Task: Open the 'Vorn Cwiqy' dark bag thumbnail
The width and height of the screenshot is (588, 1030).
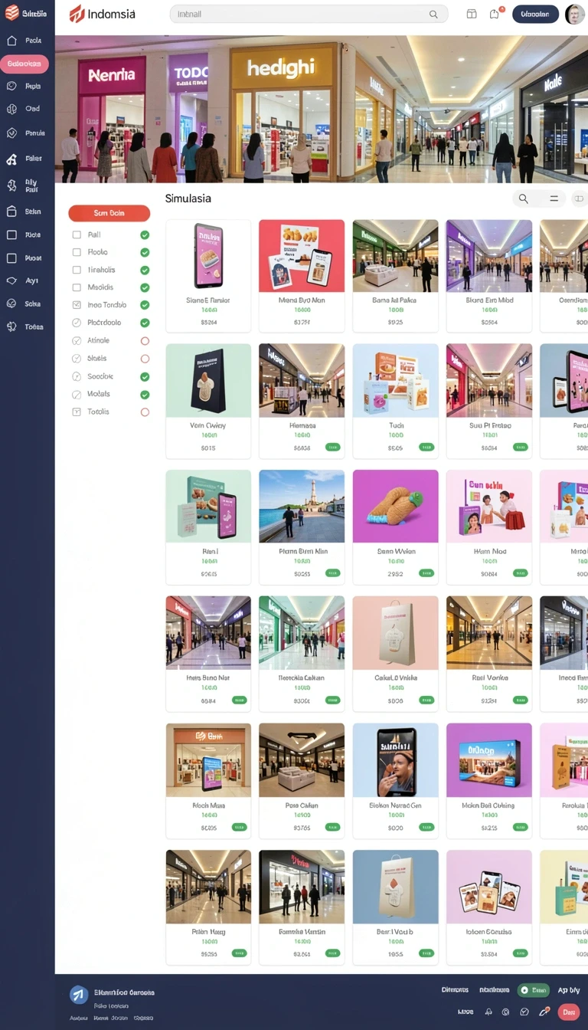Action: [x=208, y=381]
